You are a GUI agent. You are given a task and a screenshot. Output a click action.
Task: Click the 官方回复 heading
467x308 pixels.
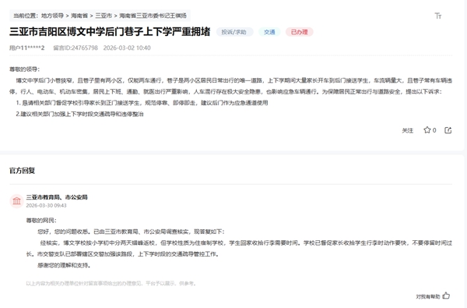click(22, 171)
